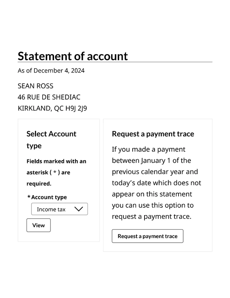Click the 46 RUE DE SHEDIAC address line
The height and width of the screenshot is (298, 230).
coord(49,97)
